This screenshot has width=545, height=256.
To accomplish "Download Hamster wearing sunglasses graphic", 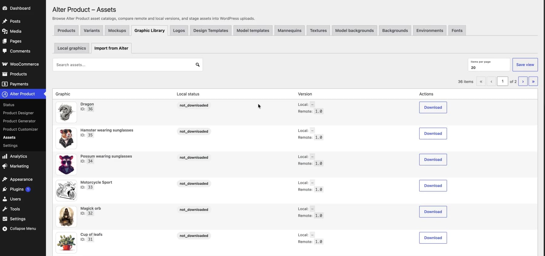I will click(433, 133).
